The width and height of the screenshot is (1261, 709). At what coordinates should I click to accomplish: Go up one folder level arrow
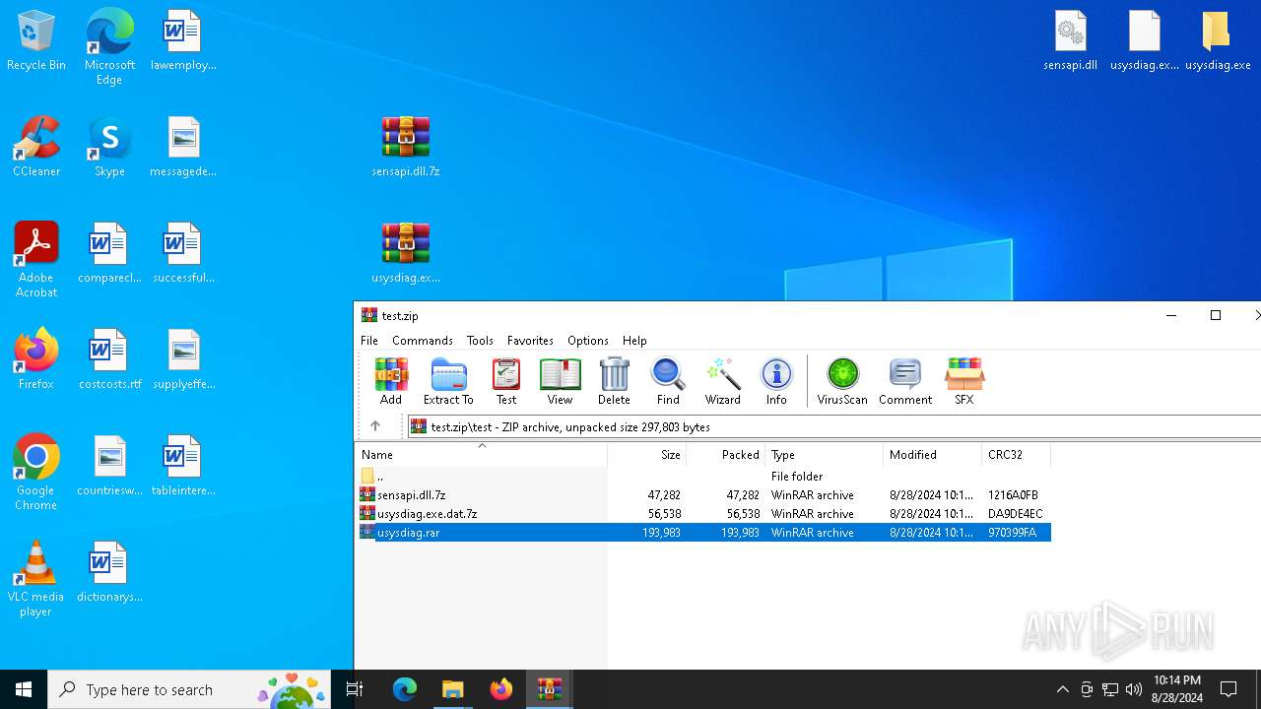pyautogui.click(x=375, y=426)
